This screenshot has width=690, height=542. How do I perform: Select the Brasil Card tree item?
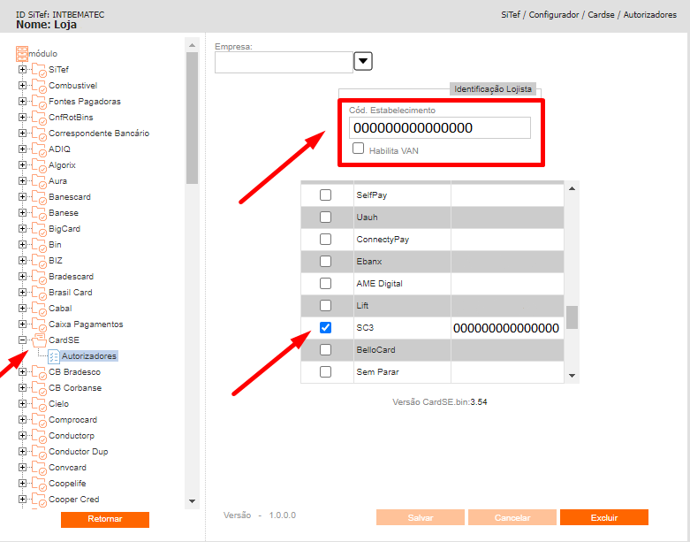tap(71, 293)
